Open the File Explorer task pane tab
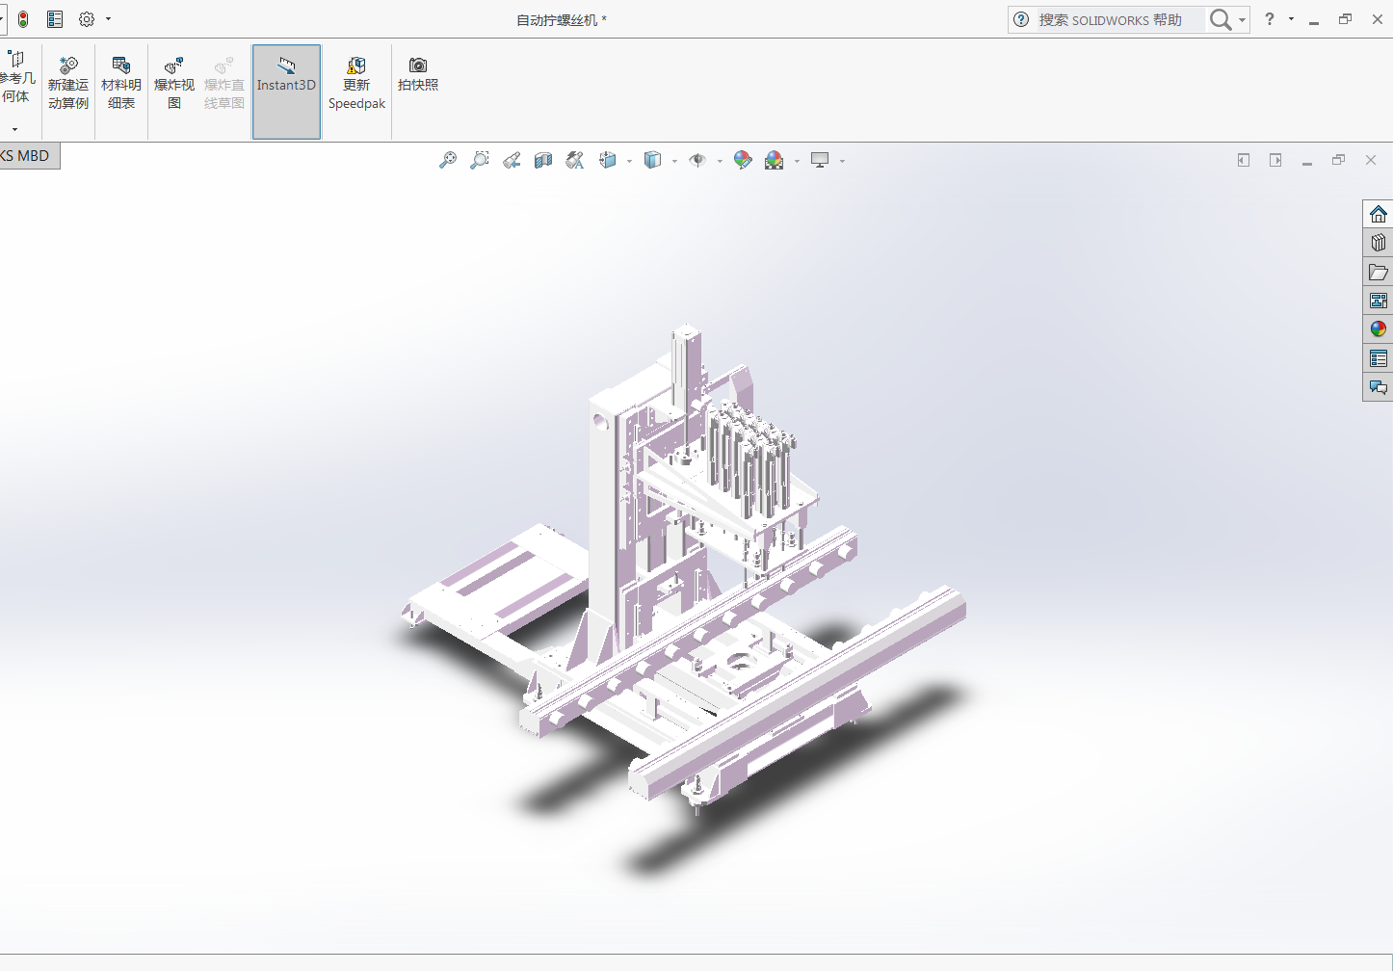Viewport: 1393px width, 971px height. click(1378, 272)
